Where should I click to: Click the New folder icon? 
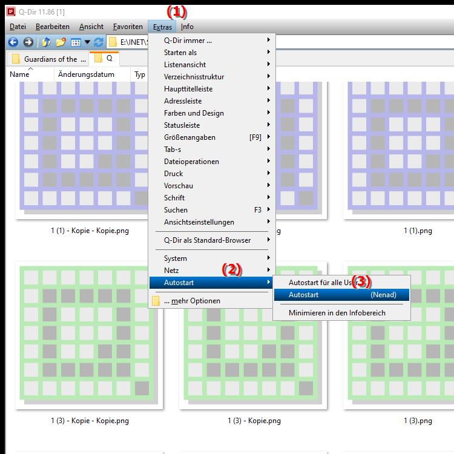[61, 42]
